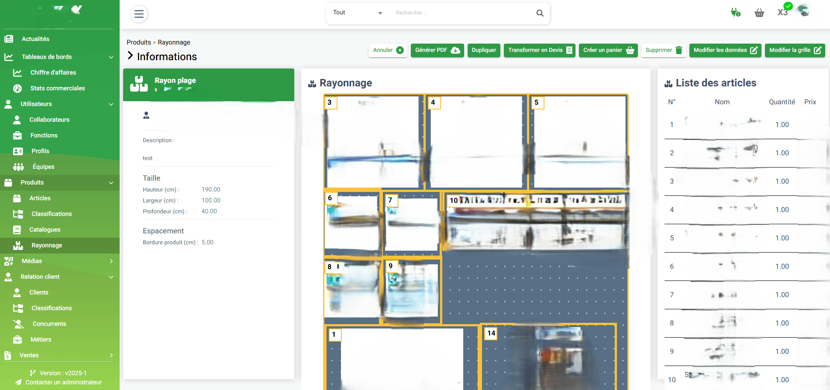Screen dimensions: 830x390
Task: Click the Supprimer button
Action: 664,50
